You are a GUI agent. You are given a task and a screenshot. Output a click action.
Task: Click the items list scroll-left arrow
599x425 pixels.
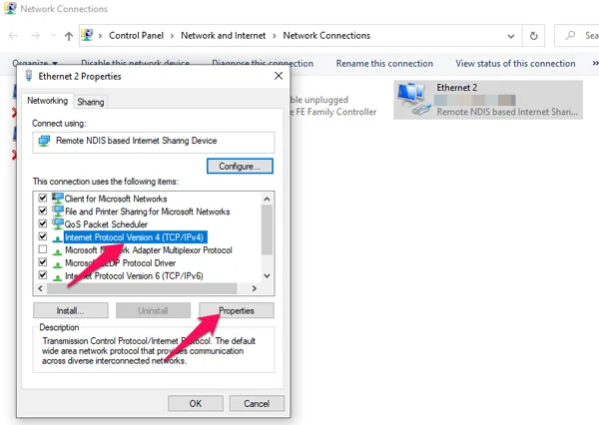(x=41, y=288)
